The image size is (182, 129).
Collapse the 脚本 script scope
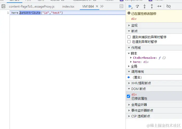coord(129,53)
